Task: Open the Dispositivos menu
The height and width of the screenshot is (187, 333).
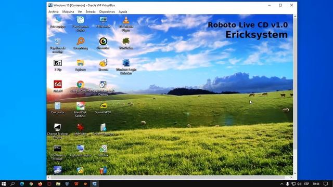Action: (107, 11)
